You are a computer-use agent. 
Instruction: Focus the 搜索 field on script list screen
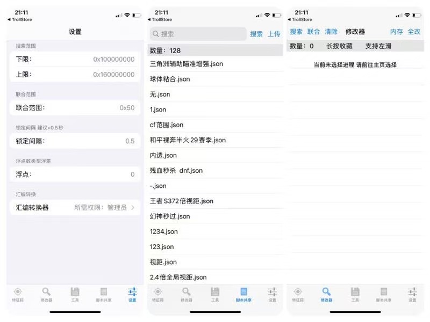198,34
